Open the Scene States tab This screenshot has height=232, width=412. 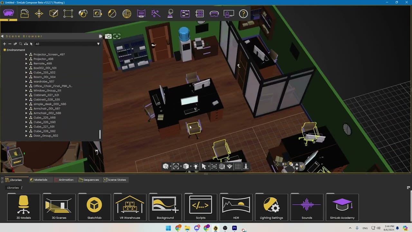coord(115,180)
